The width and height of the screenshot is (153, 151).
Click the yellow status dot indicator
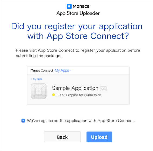(x=54, y=95)
